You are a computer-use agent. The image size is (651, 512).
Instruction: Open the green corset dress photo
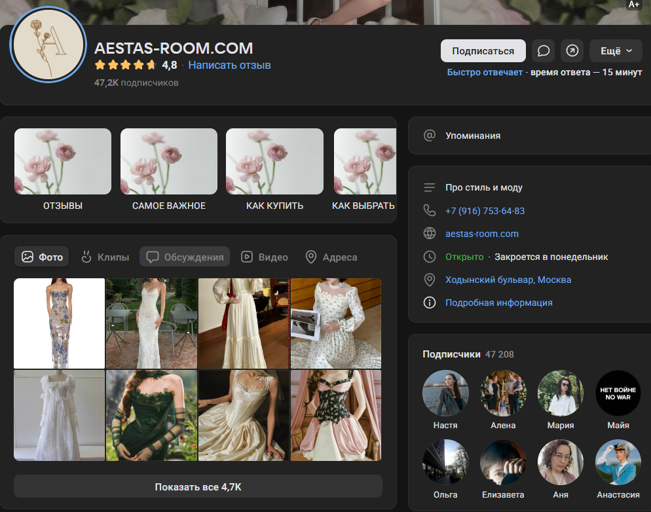[x=151, y=415]
